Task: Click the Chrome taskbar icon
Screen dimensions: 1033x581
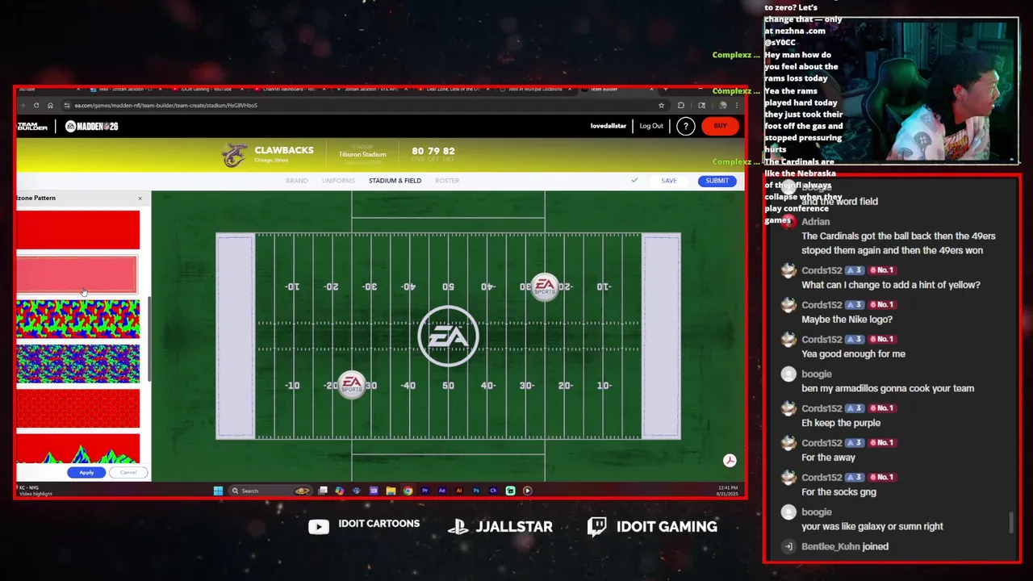Action: (408, 491)
